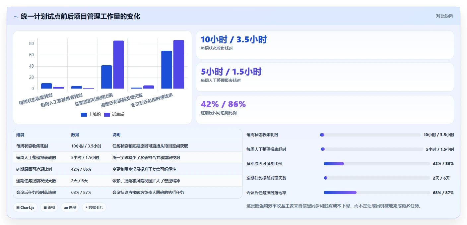
Task: Toggle the 试点后 legend series
Action: click(x=114, y=114)
